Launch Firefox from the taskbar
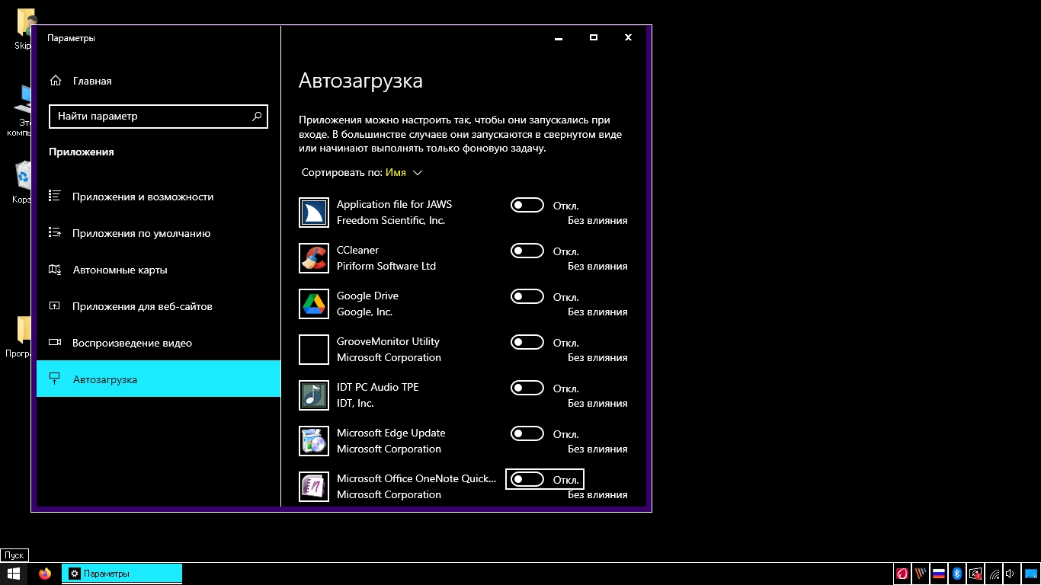The height and width of the screenshot is (585, 1041). pos(45,574)
